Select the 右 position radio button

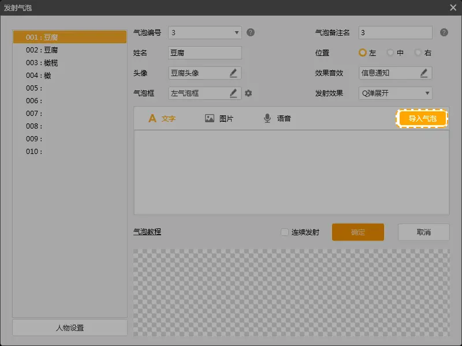[x=418, y=52]
